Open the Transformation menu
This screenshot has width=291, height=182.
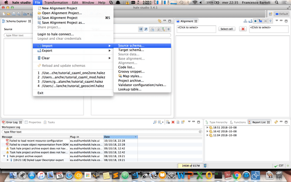pos(56,3)
